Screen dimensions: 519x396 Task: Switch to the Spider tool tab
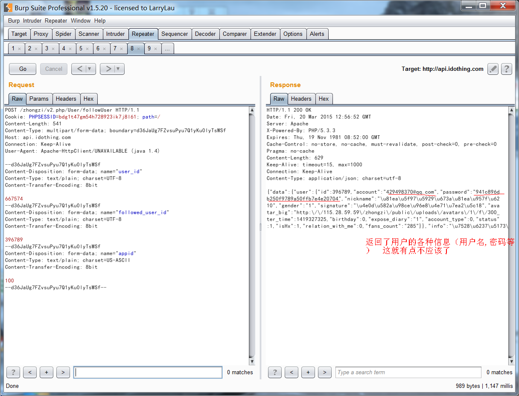pyautogui.click(x=64, y=34)
